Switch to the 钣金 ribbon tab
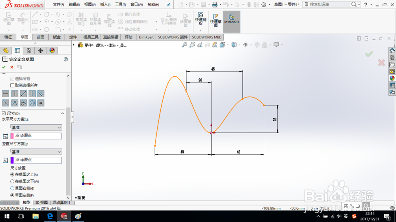Image resolution: width=396 pixels, height=222 pixels. [57, 37]
